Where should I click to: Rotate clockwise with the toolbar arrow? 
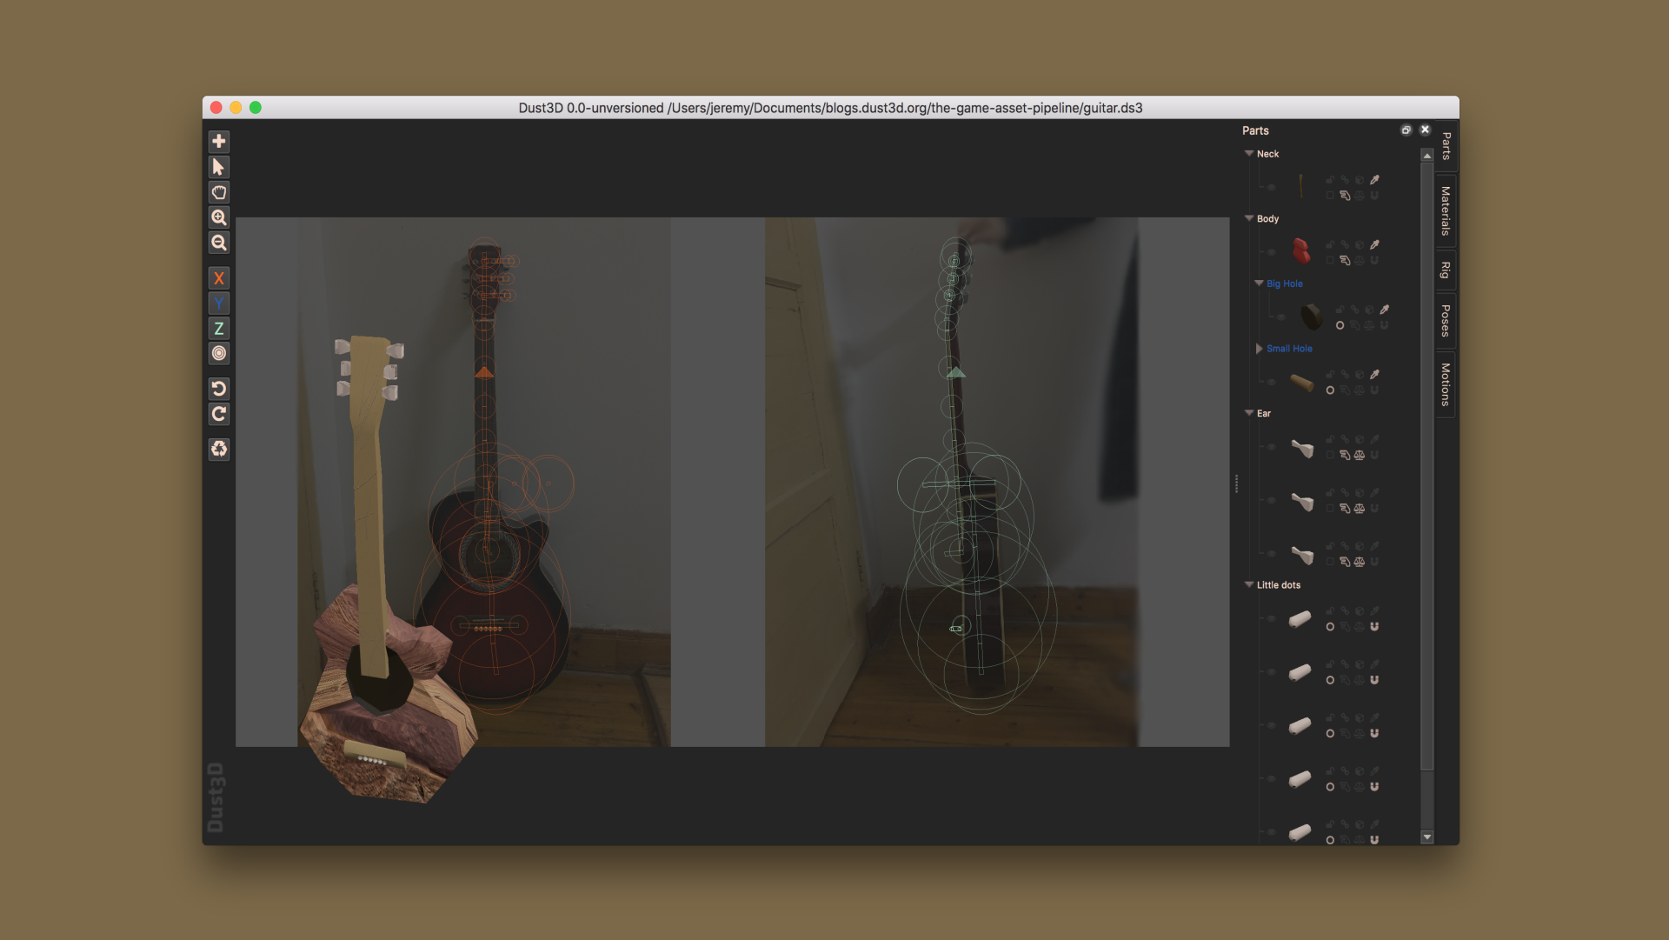tap(219, 414)
